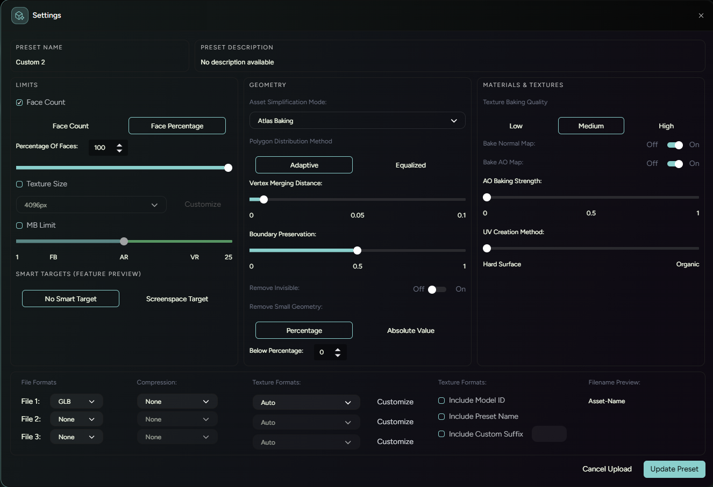
Task: Toggle the Bake Normal Map switch
Action: (674, 145)
